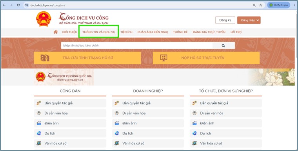The image size is (298, 151).
Task: Click film clapper icon in Doanh nghiệp column
Action: point(117,123)
